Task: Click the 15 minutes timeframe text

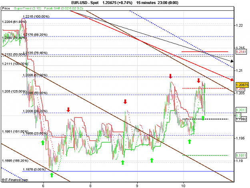Action: pyautogui.click(x=146, y=3)
